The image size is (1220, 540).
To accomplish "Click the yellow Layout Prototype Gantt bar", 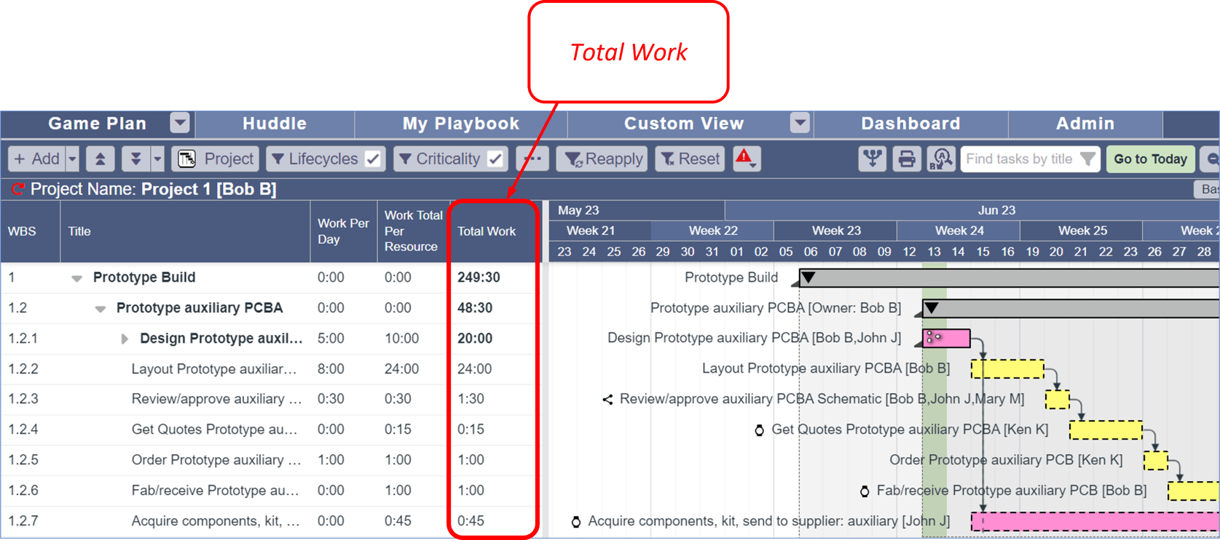I will coord(1007,369).
